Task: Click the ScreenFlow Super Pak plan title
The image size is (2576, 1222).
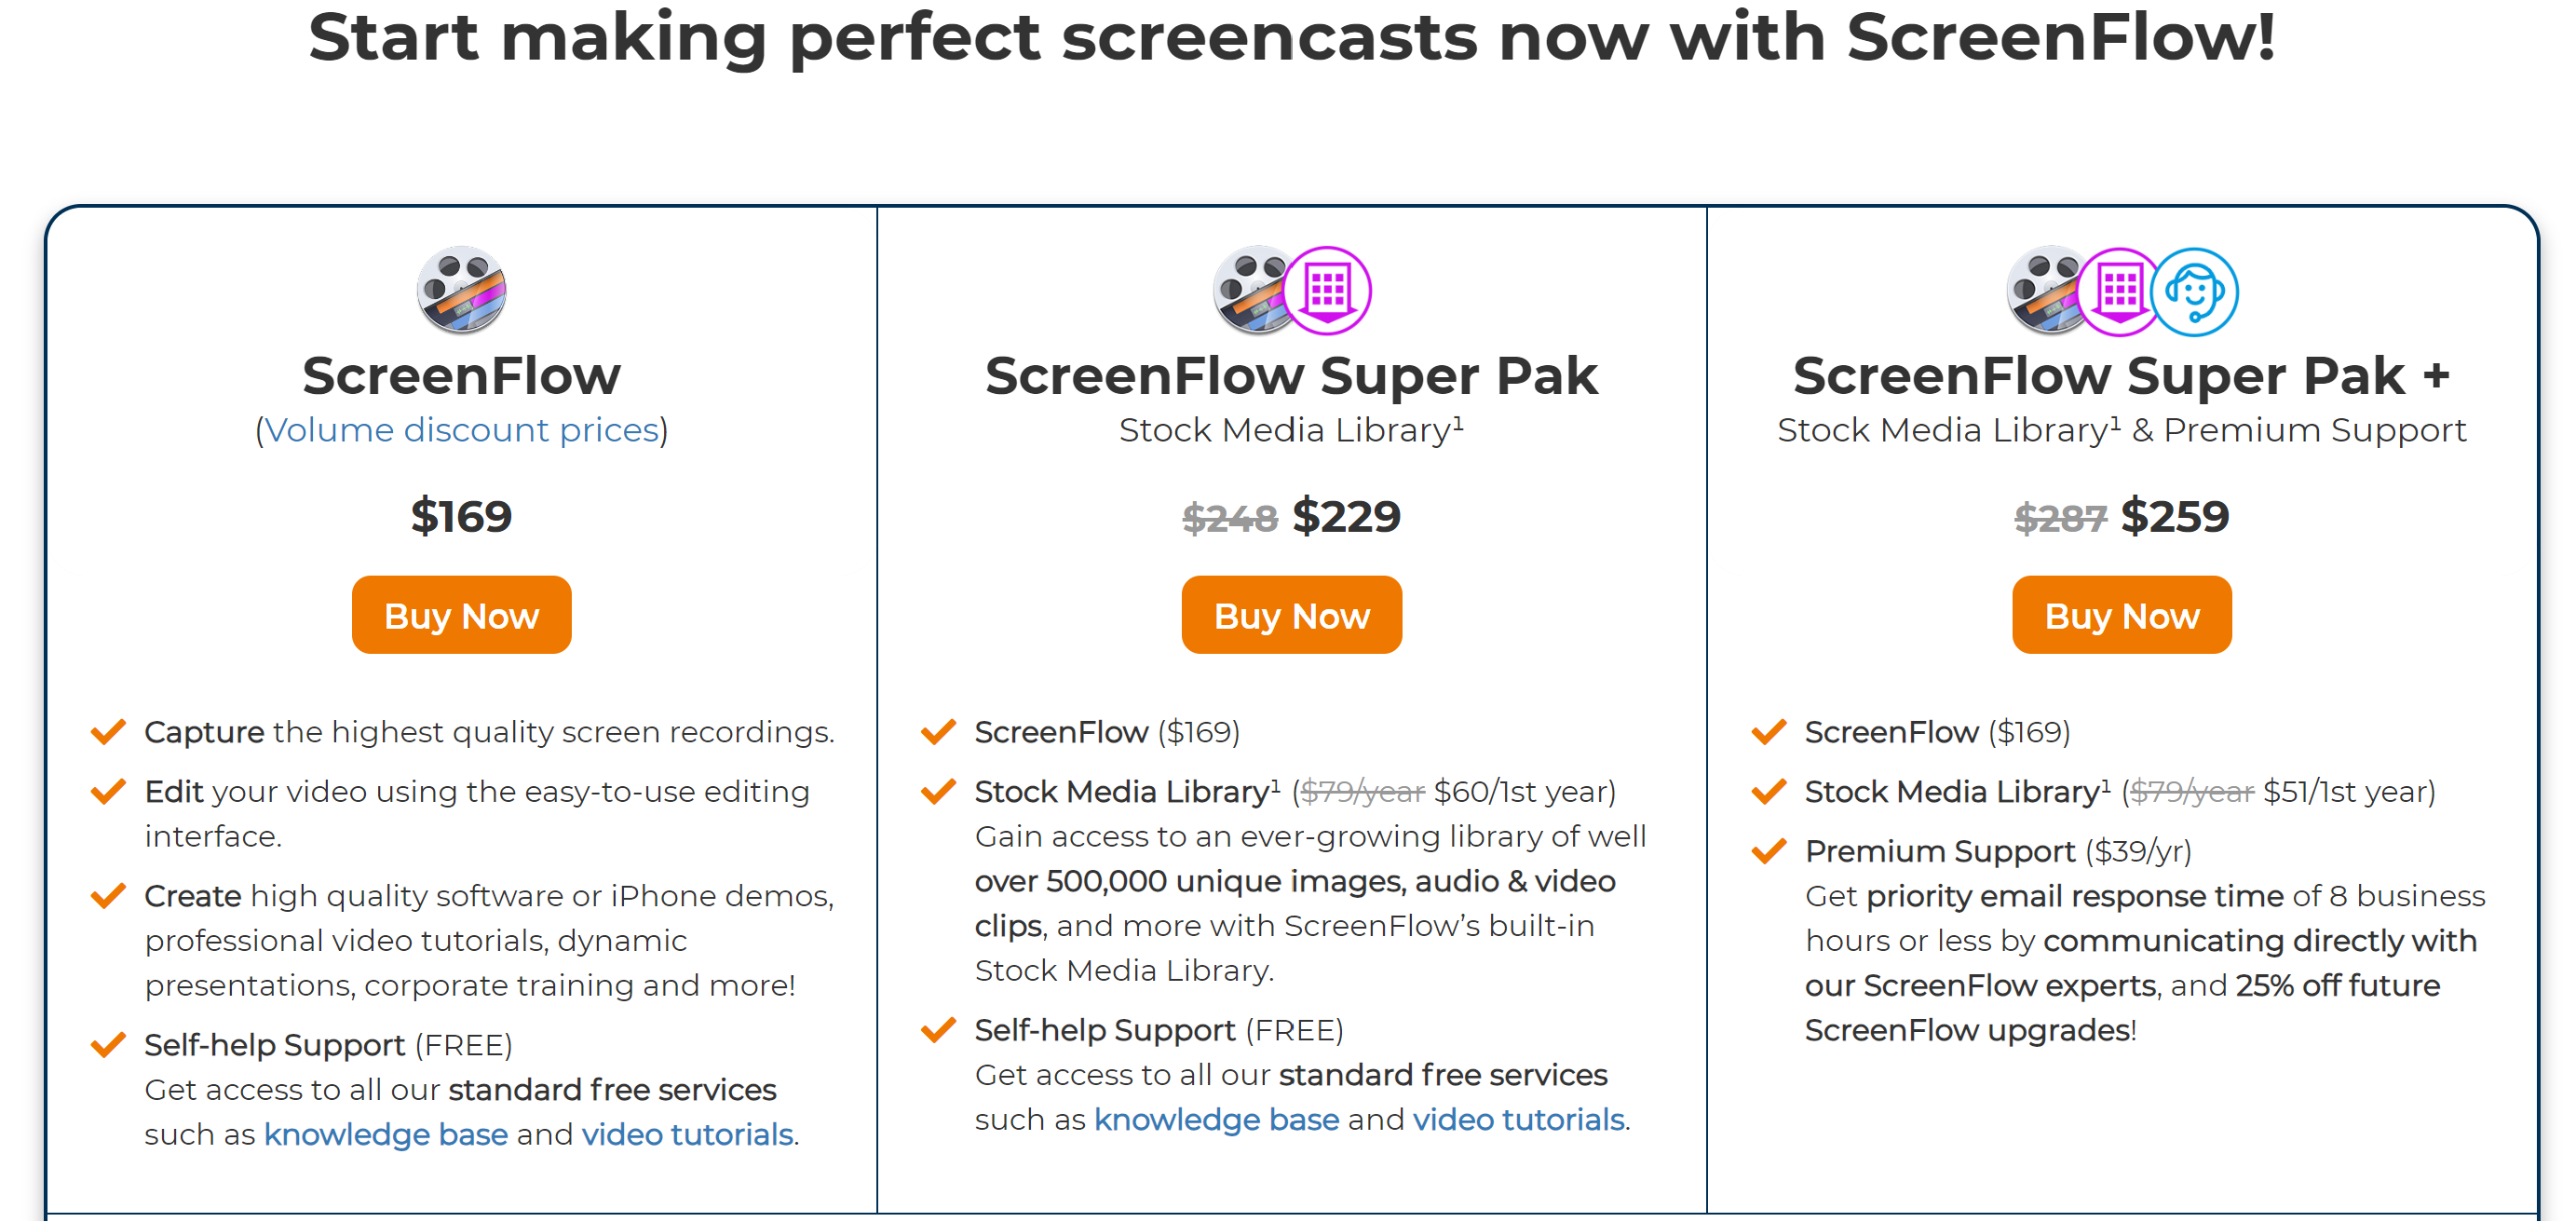Action: point(1291,376)
